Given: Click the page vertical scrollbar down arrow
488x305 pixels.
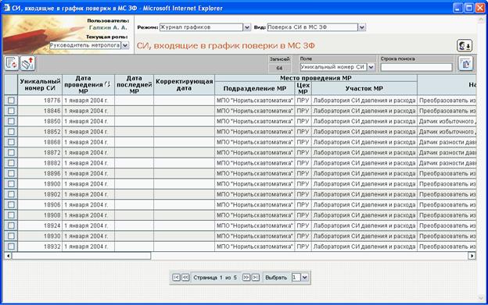Looking at the screenshot, I should (481, 298).
